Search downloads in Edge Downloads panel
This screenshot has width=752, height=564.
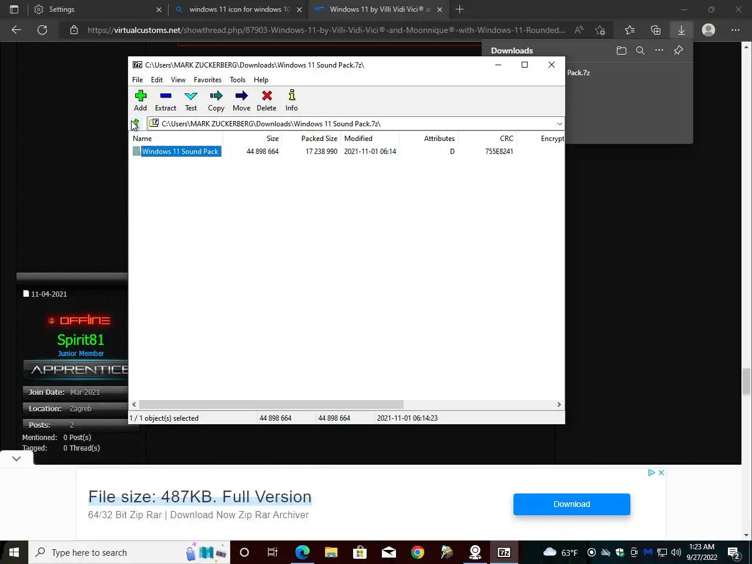[640, 51]
